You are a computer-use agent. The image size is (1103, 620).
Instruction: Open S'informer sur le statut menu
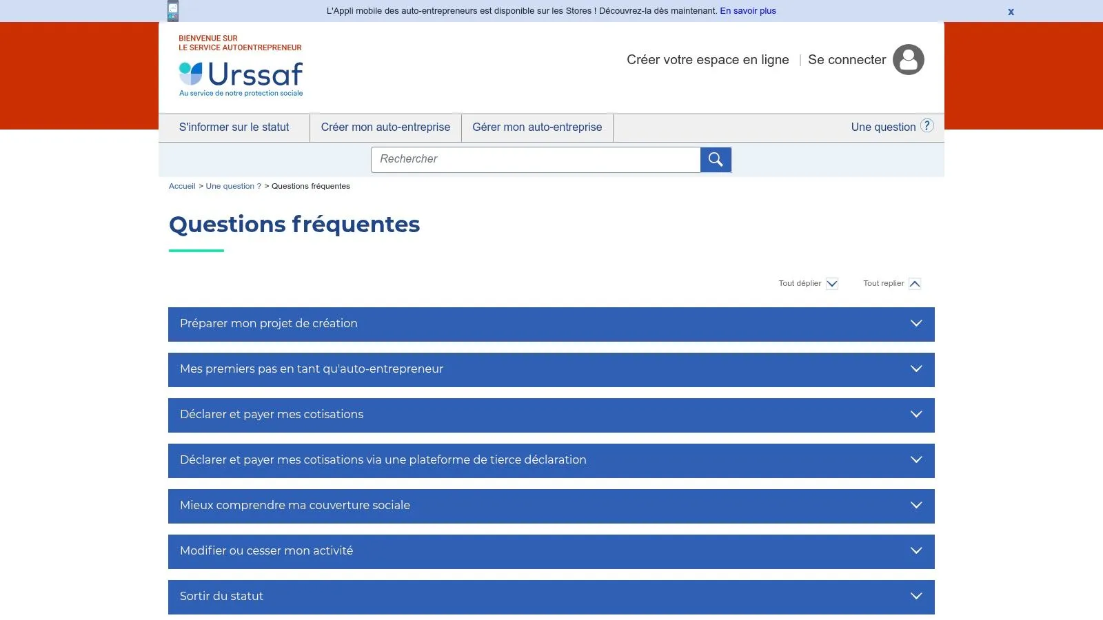pos(234,127)
